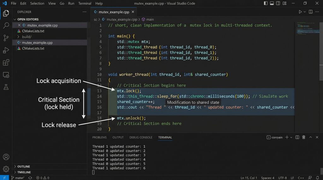This screenshot has width=323, height=180.
Task: Maximize panel size with chevron up
Action: pos(310,137)
